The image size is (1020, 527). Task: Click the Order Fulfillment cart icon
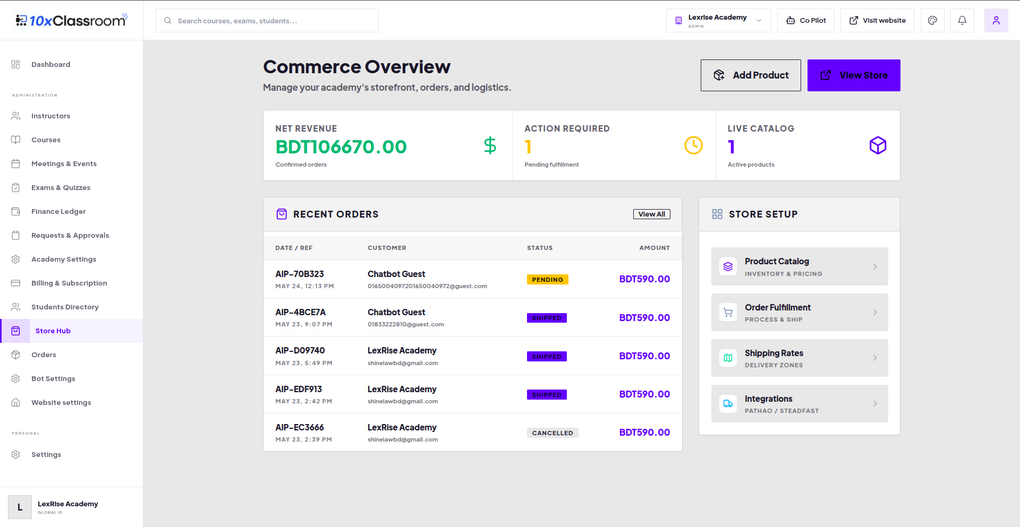tap(728, 312)
